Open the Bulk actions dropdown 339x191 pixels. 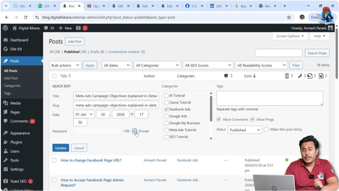pyautogui.click(x=65, y=65)
